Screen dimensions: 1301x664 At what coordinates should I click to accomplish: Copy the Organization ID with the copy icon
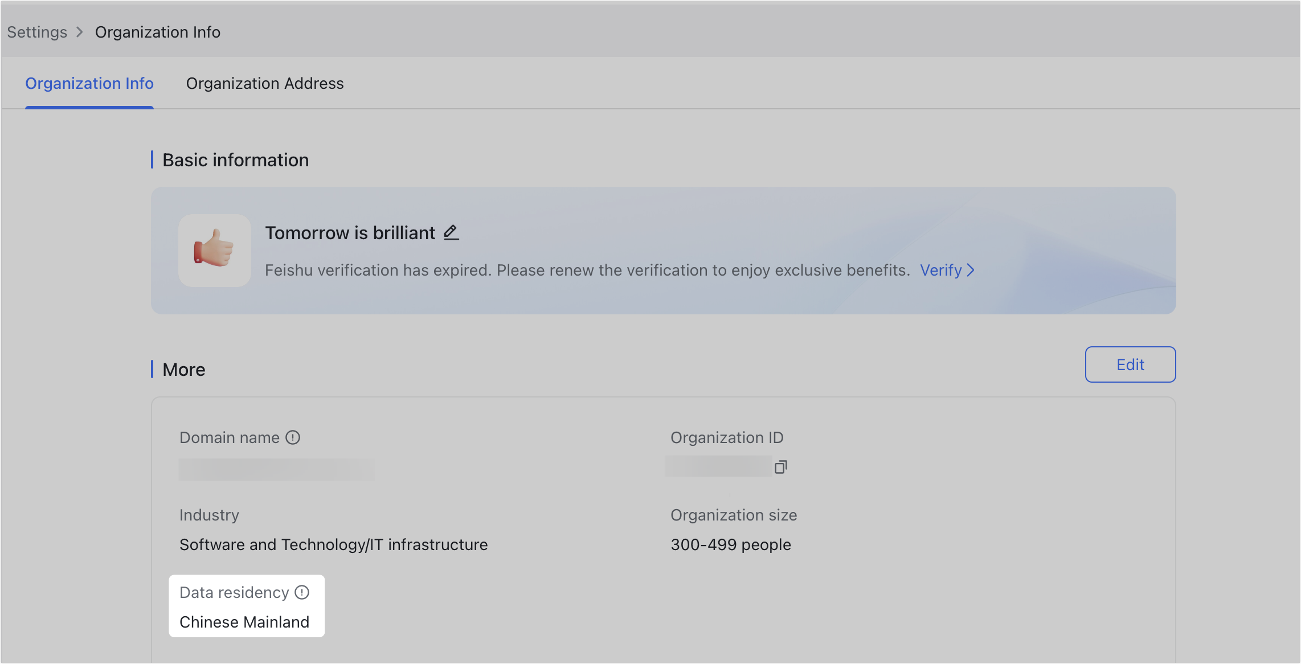(780, 467)
